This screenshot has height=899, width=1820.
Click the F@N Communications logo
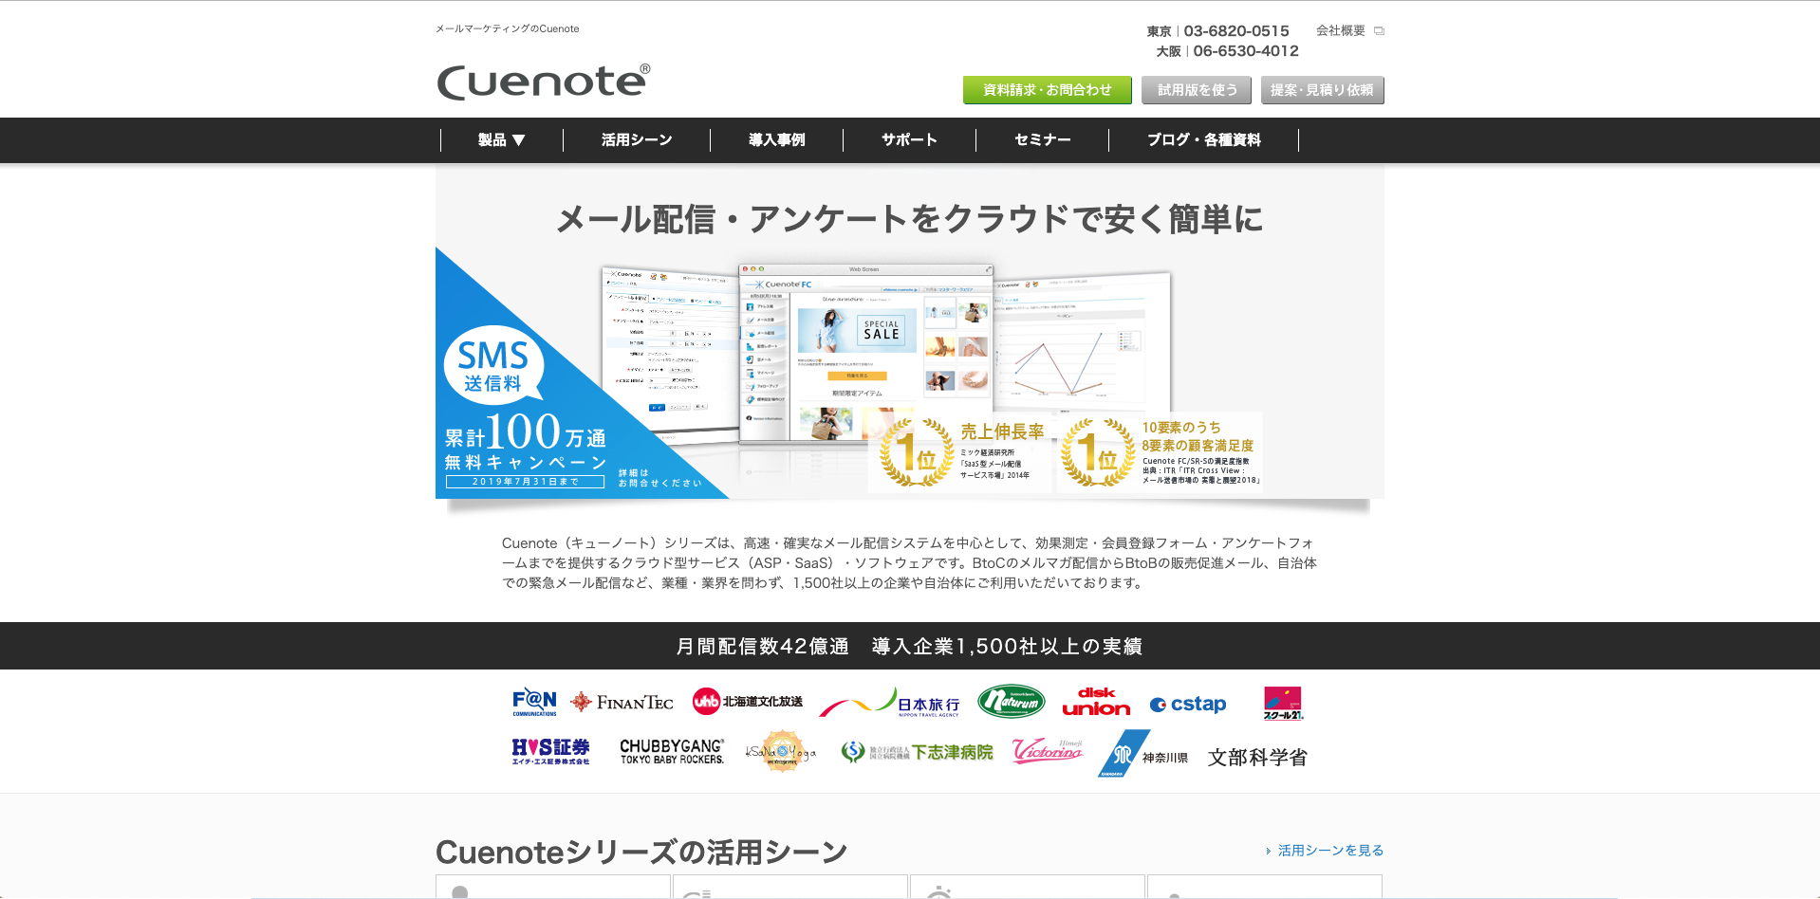532,702
